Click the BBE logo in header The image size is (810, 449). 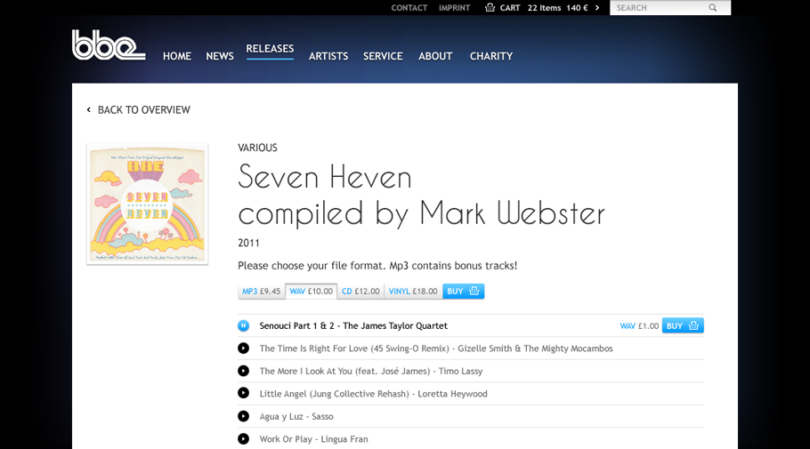tap(108, 45)
